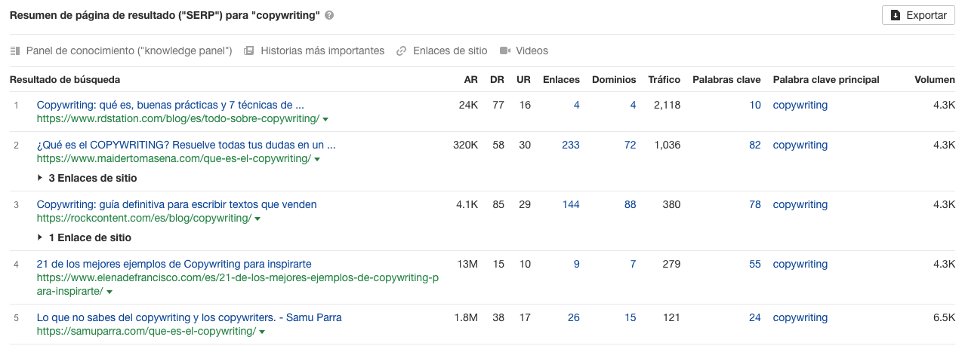Click the Tráfico column header

664,80
